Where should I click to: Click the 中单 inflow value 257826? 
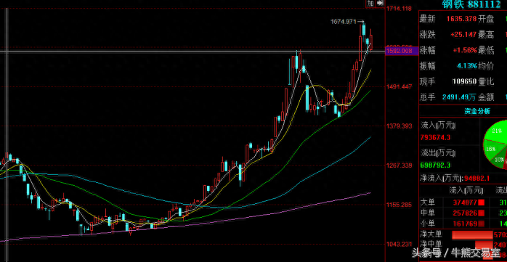click(466, 213)
